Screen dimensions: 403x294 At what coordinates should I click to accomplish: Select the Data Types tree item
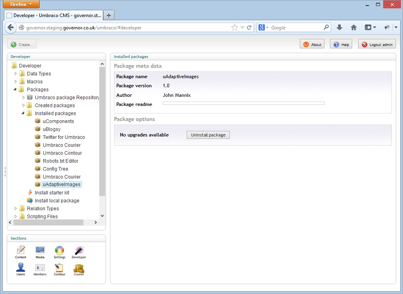click(x=39, y=74)
